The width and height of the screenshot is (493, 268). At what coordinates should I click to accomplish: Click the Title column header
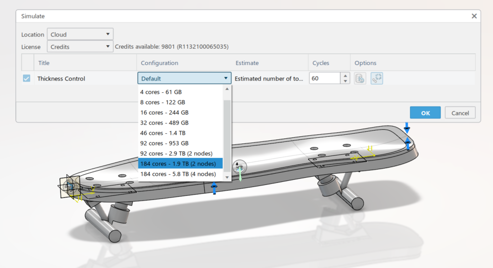85,63
